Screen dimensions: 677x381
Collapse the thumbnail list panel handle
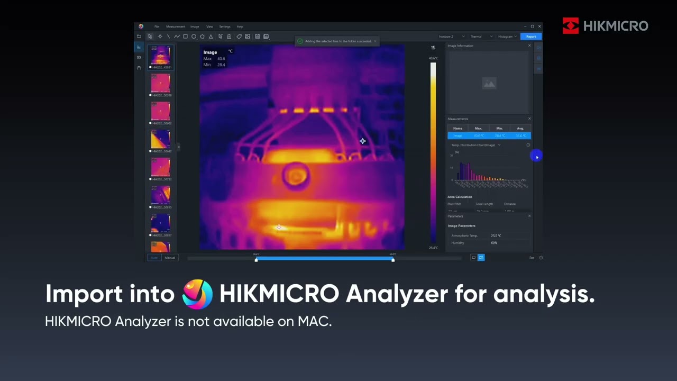point(179,147)
